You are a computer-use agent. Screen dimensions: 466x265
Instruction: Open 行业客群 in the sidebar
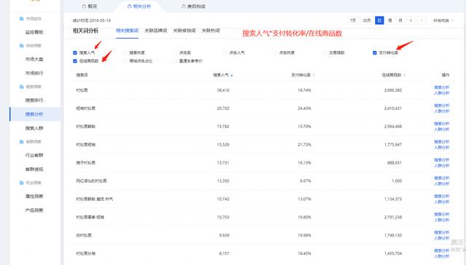pos(34,155)
